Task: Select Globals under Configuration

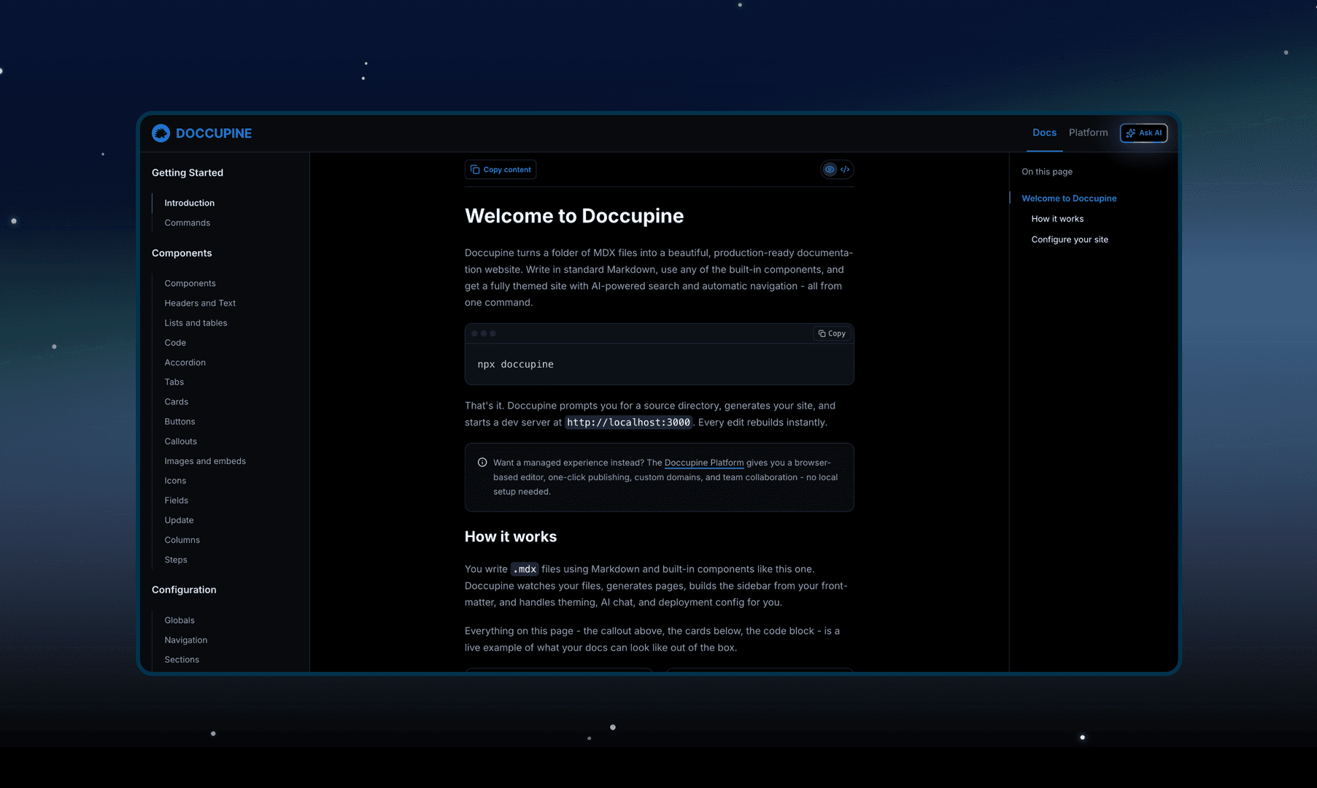Action: coord(179,620)
